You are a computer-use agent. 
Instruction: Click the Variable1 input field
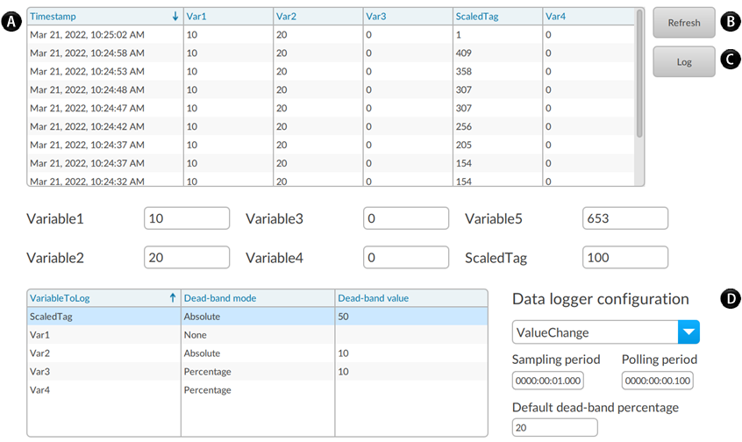[x=186, y=218]
